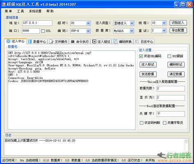Click the 地址 address input field
Screen dimensions: 194x164
click(x=37, y=23)
